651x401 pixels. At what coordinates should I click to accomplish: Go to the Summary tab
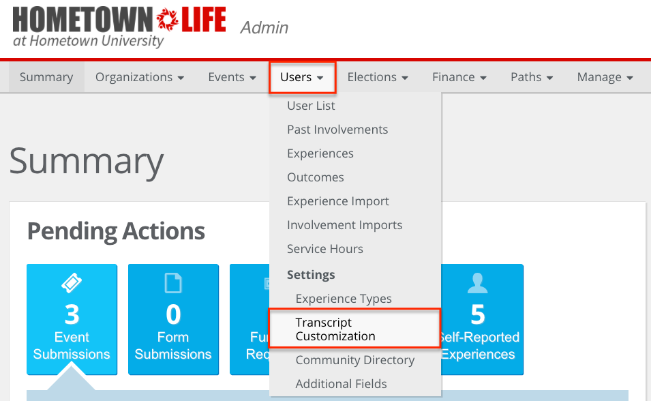click(x=46, y=77)
